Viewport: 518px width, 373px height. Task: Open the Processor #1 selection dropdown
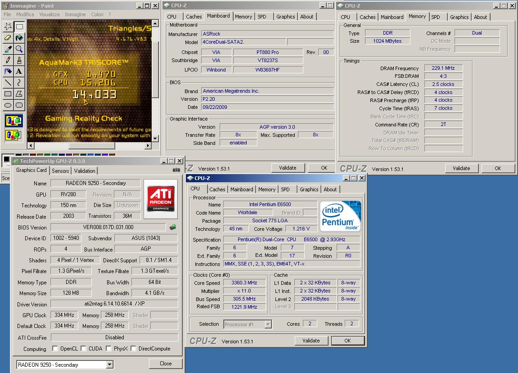268,324
